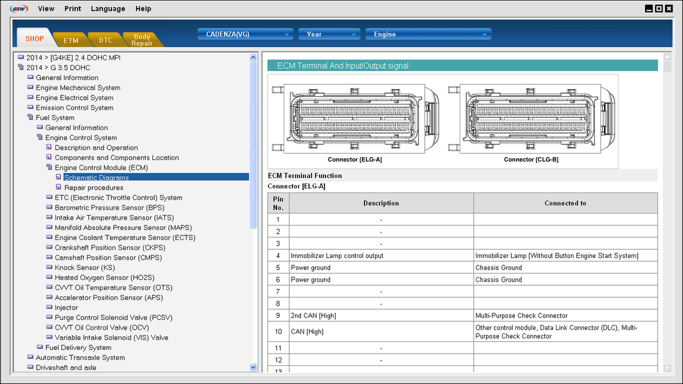Viewport: 683px width, 384px height.
Task: Click book icon beside Barometric Pressure Sensor (BPS)
Action: point(50,207)
